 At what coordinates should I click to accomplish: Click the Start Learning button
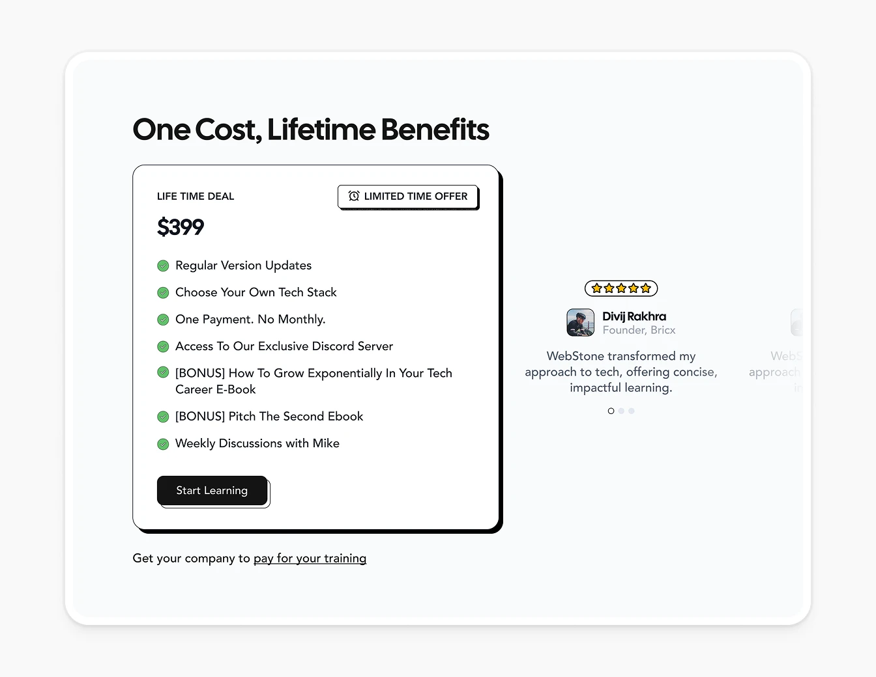[212, 490]
